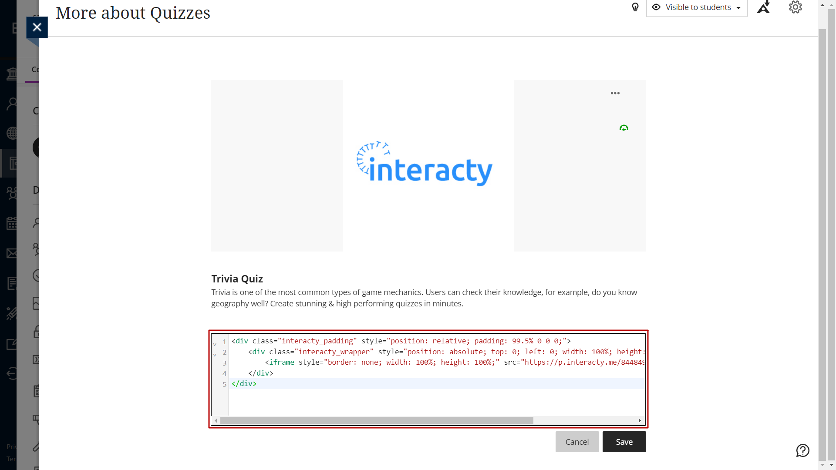Close the modal with X button
This screenshot has width=836, height=470.
(36, 27)
